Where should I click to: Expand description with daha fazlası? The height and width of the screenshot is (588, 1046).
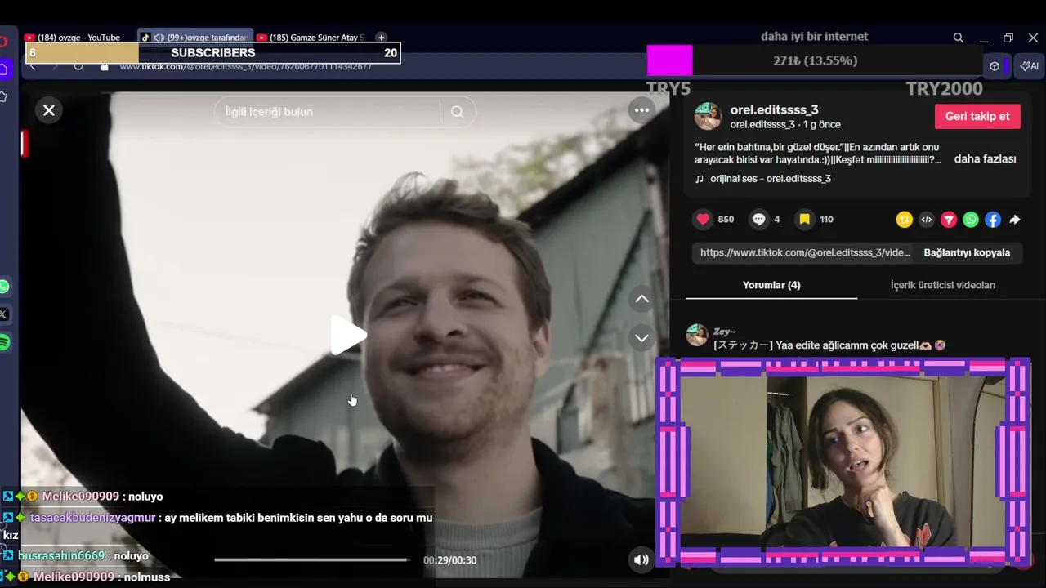[985, 159]
